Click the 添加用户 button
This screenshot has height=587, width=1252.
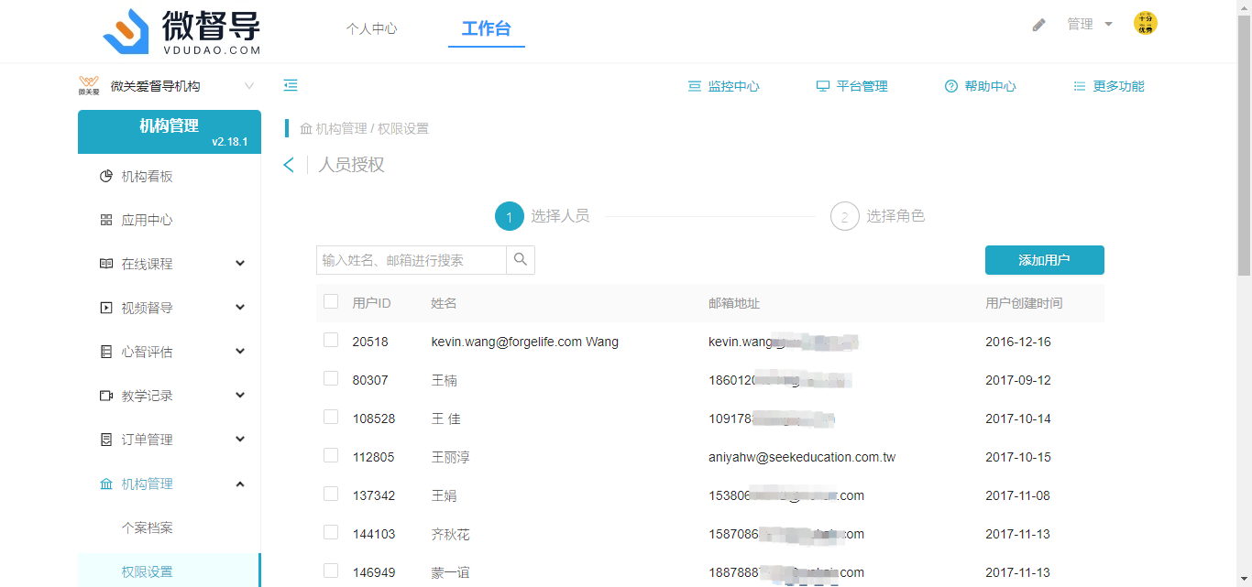(x=1044, y=260)
